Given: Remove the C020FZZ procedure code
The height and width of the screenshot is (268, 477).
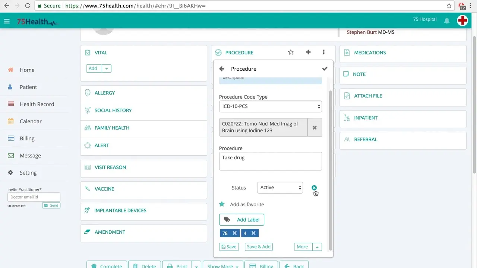Looking at the screenshot, I should (x=314, y=127).
